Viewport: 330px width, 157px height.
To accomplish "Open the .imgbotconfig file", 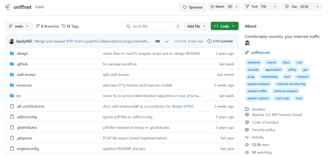I will [28, 149].
